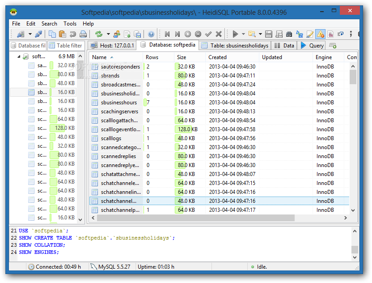Sort by the Updated column header
Viewport: 372px width, 283px height.
[286, 57]
